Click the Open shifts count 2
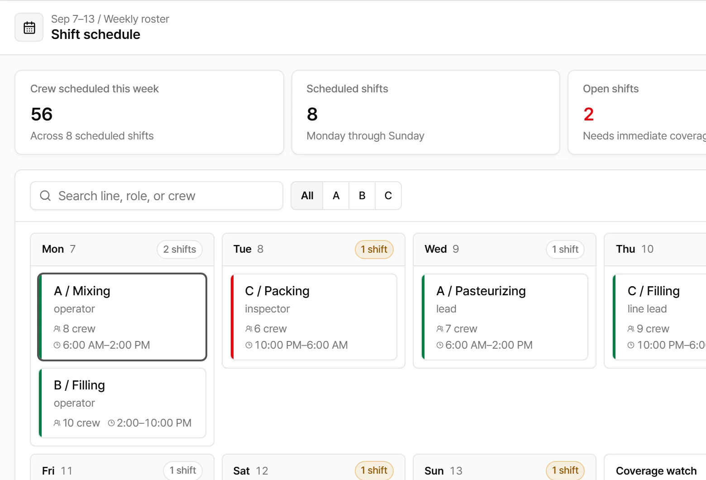This screenshot has height=480, width=706. (588, 114)
